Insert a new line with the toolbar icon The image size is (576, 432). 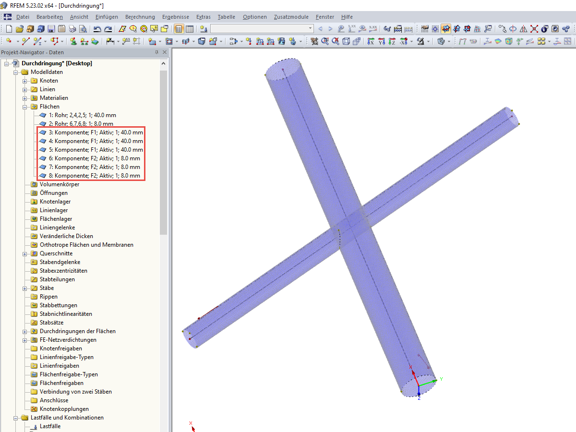25,41
